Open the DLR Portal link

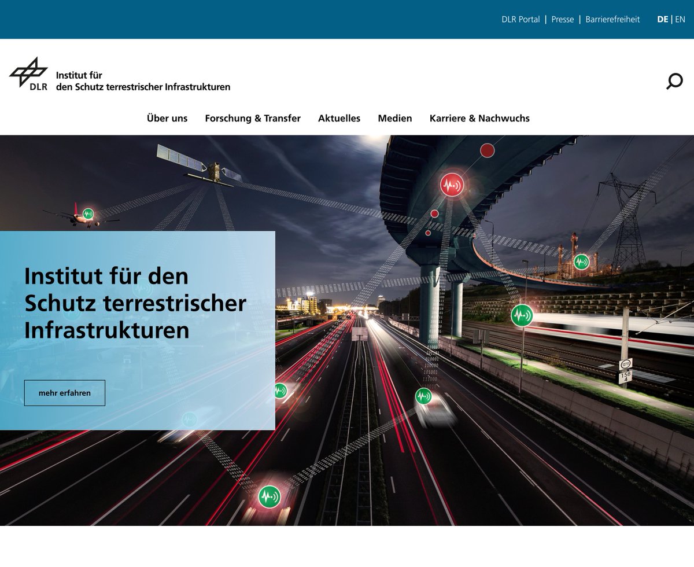(x=520, y=19)
